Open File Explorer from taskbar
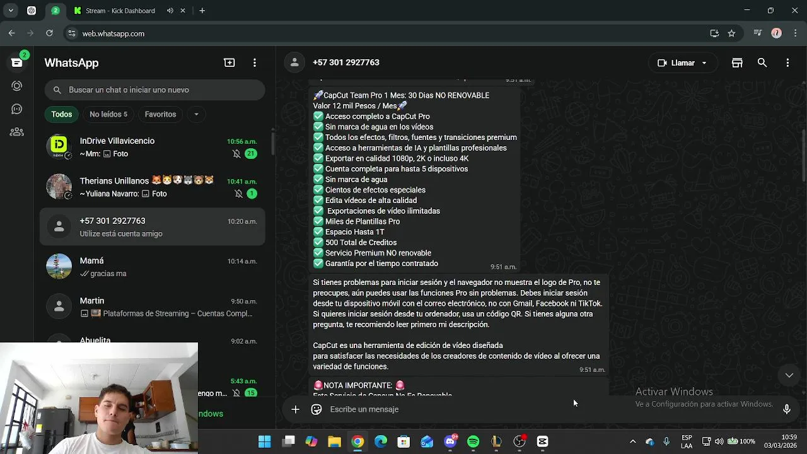807x454 pixels. point(334,441)
